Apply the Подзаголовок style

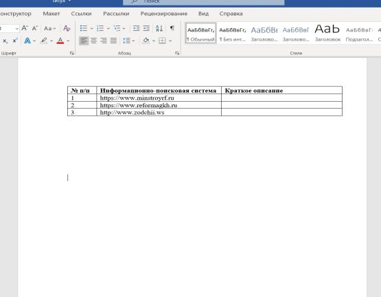pos(359,34)
